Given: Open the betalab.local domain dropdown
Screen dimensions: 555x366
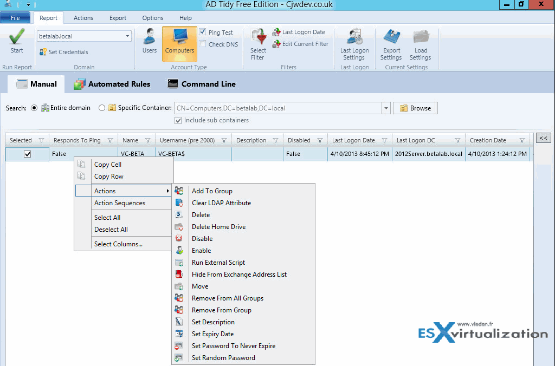Looking at the screenshot, I should [127, 36].
